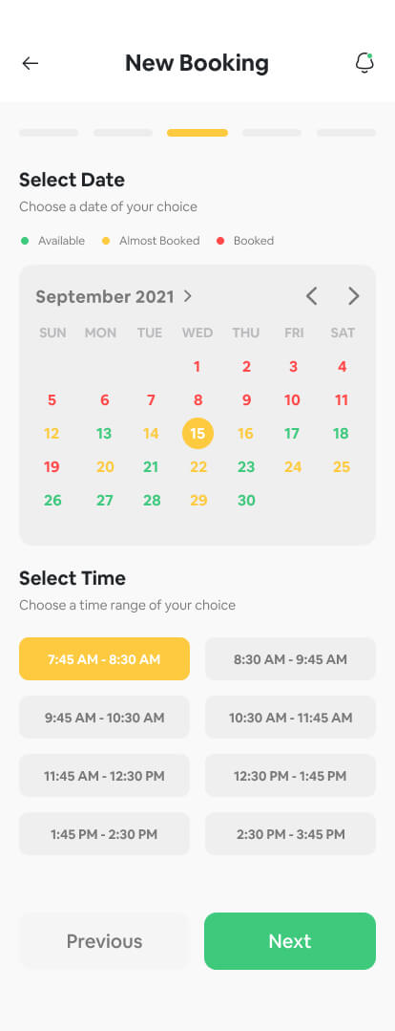Go to next month arrow
Viewport: 395px width, 1031px height.
click(354, 296)
